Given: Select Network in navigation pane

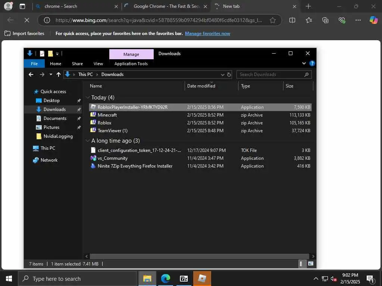Looking at the screenshot, I should [x=49, y=160].
